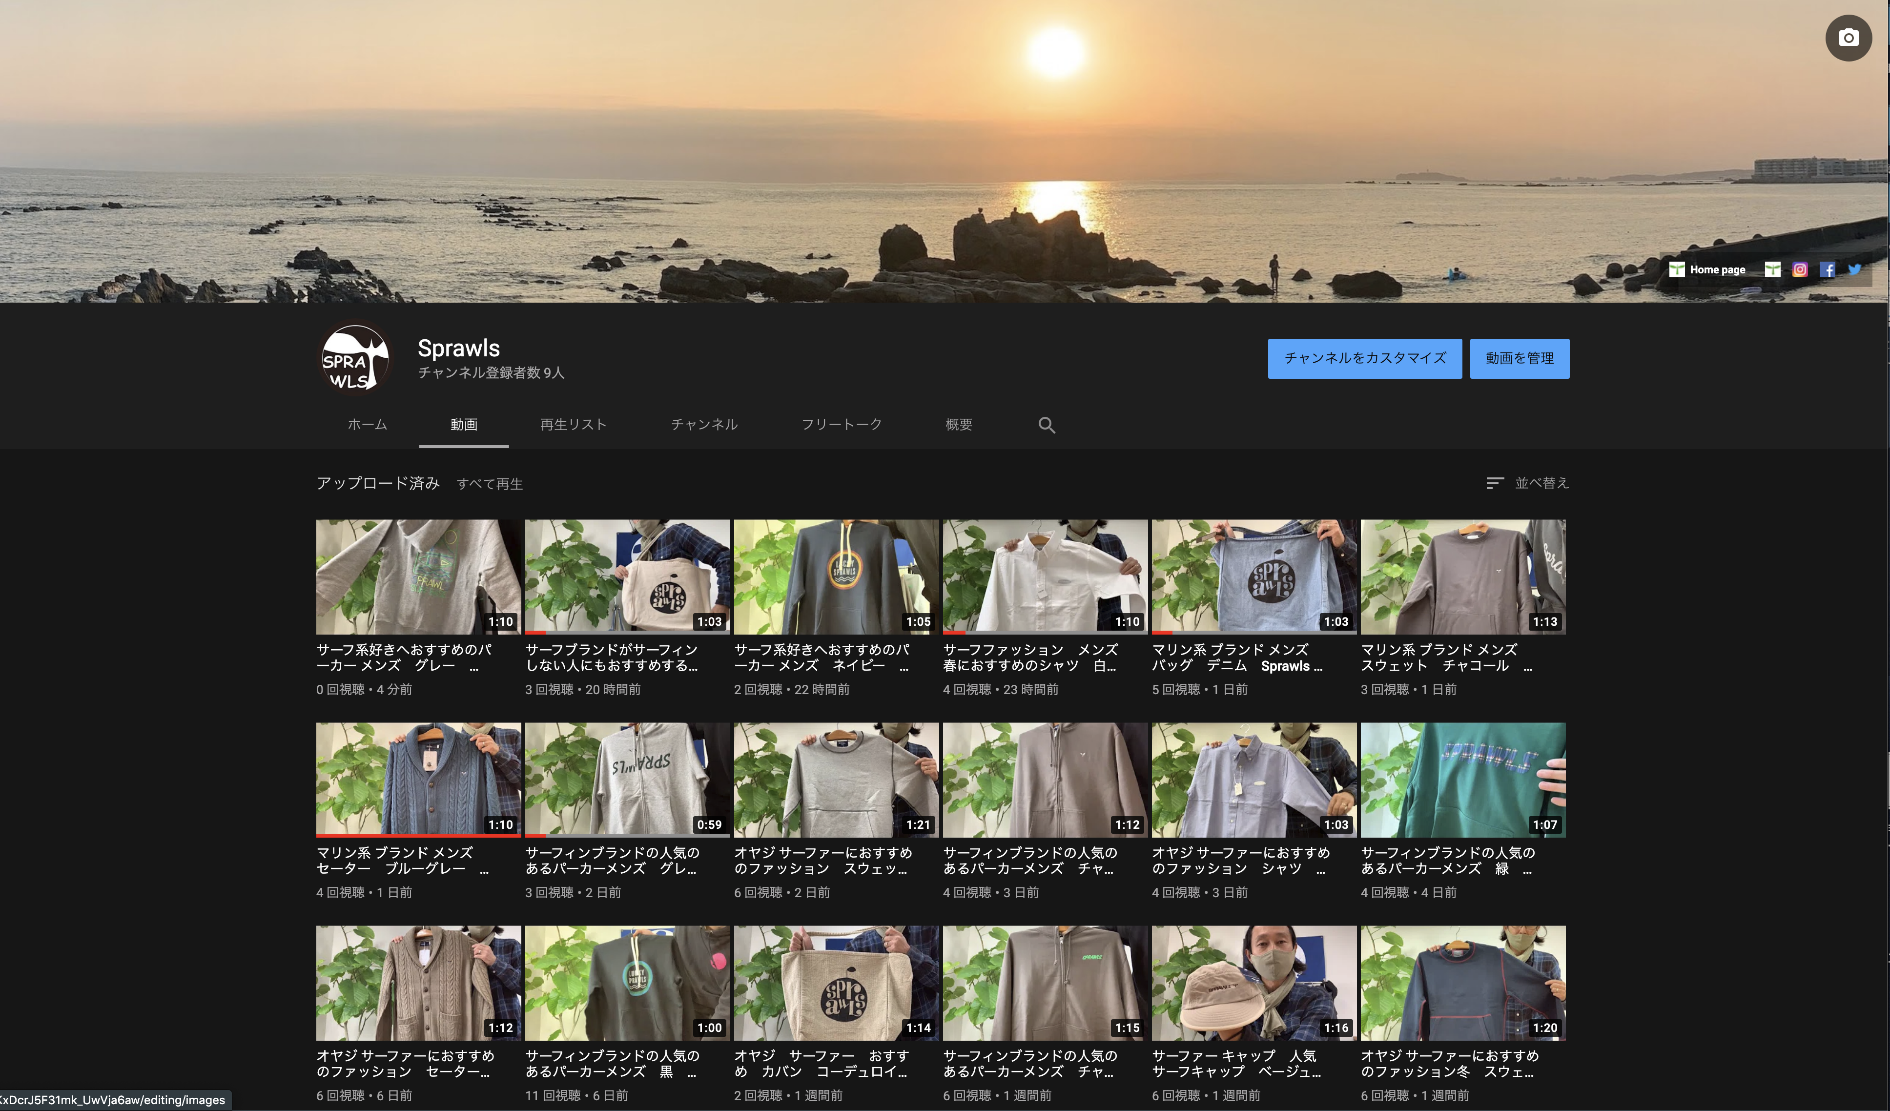Open the 1:00 black hoodie thumbnail

point(627,983)
